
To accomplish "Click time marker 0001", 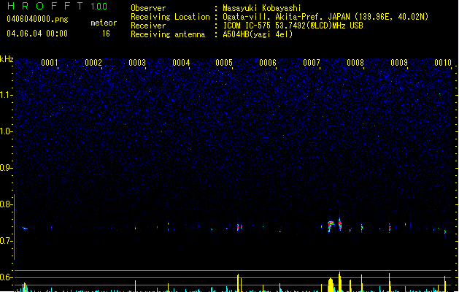I will tap(50, 62).
